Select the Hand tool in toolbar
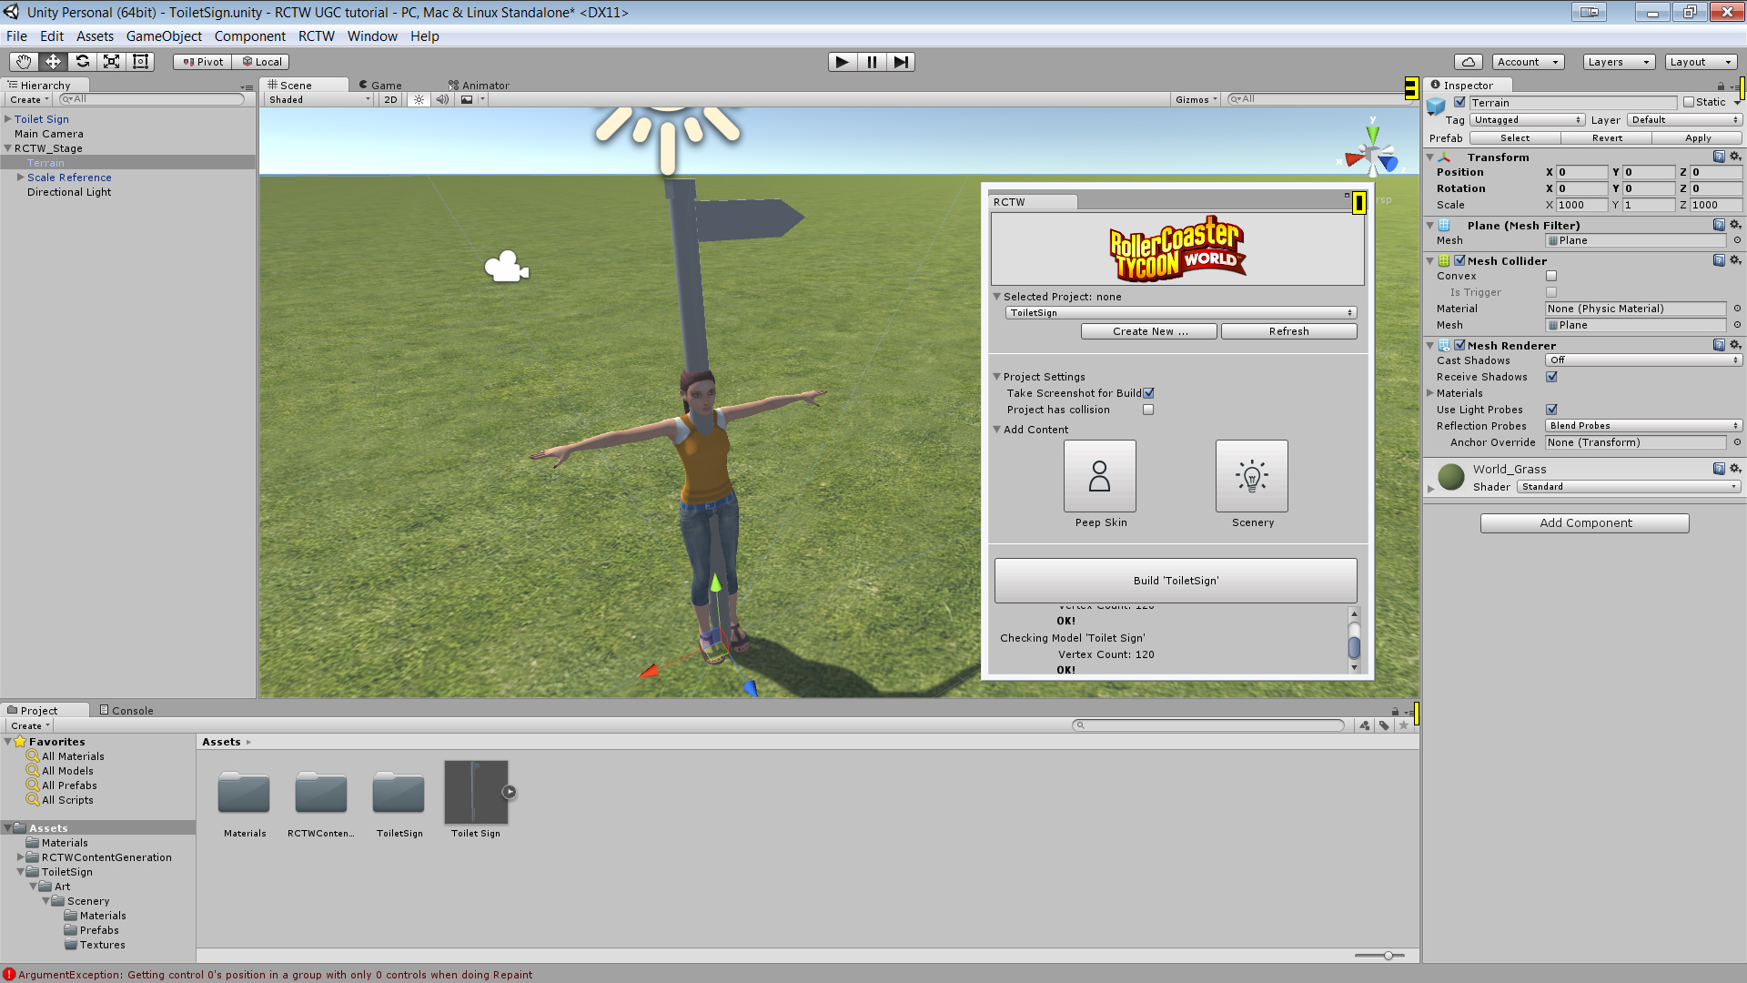The height and width of the screenshot is (983, 1747). click(x=24, y=62)
